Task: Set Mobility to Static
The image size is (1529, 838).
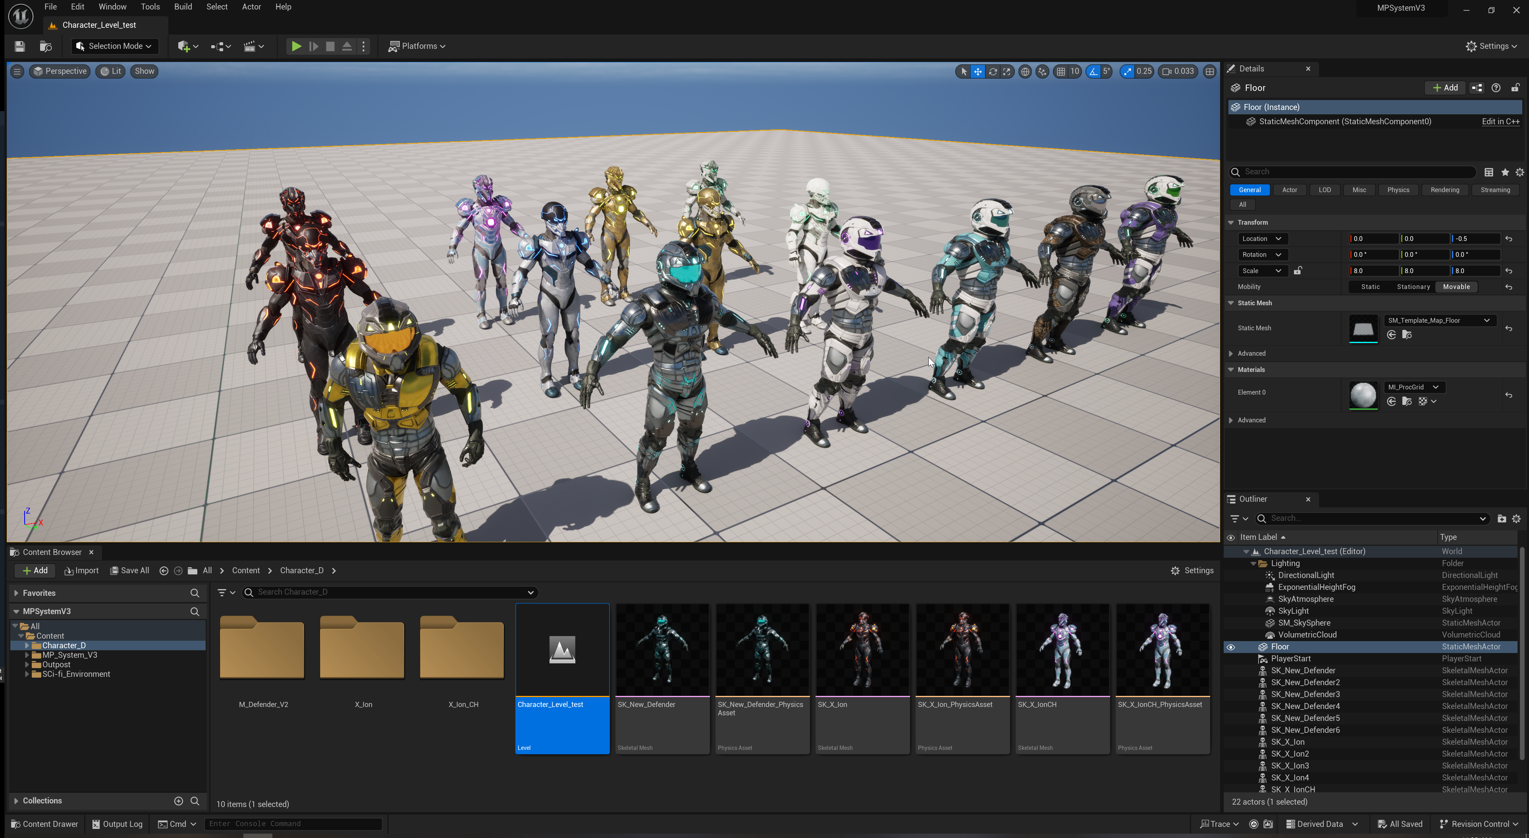Action: 1370,287
